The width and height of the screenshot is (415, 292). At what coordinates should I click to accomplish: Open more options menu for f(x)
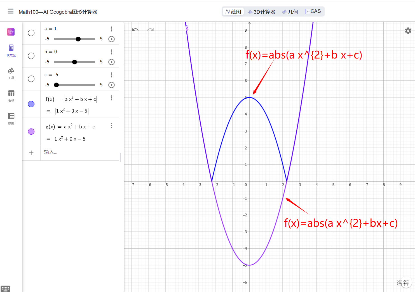[111, 98]
